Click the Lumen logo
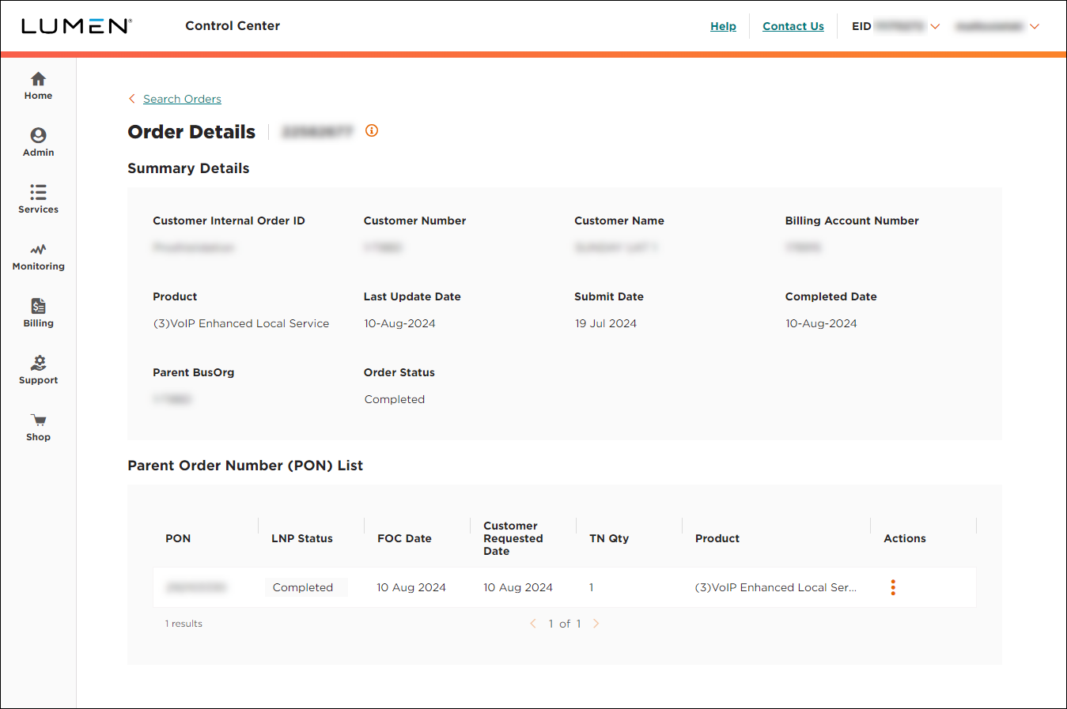The image size is (1067, 709). coord(77,25)
